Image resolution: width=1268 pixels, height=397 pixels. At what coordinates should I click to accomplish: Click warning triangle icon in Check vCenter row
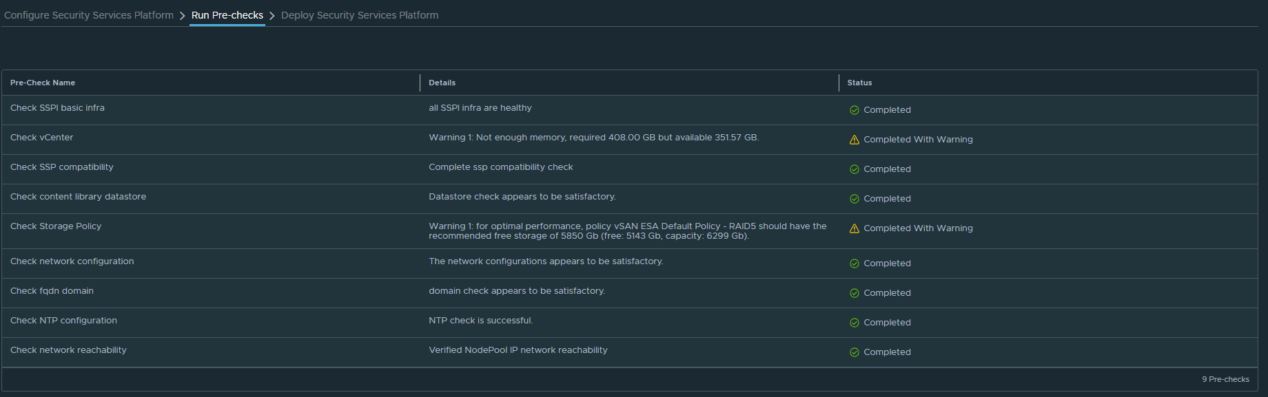(x=854, y=140)
